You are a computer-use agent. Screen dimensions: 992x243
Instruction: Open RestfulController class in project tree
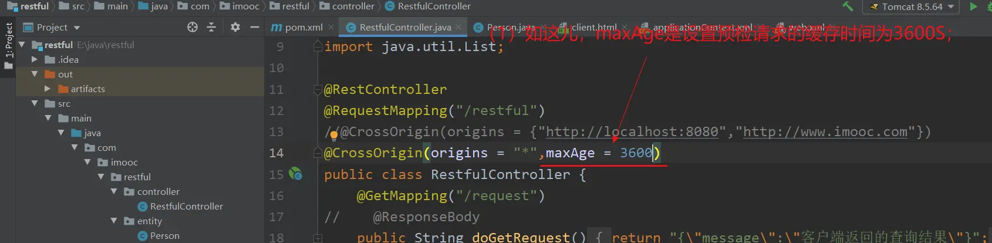click(180, 206)
